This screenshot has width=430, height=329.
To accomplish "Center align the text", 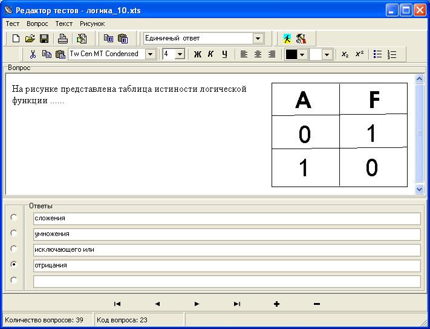I will click(258, 54).
